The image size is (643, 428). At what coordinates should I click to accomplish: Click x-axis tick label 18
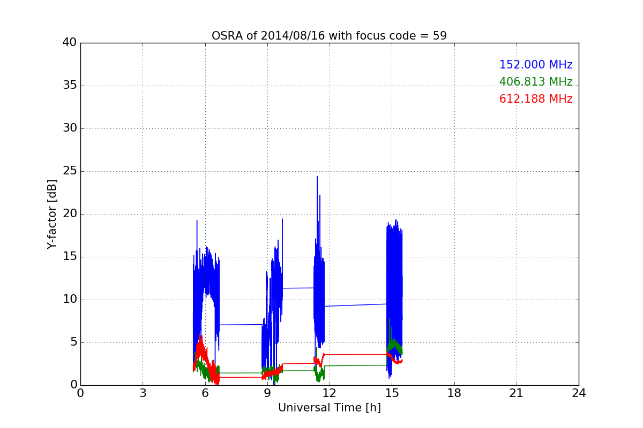(x=454, y=393)
